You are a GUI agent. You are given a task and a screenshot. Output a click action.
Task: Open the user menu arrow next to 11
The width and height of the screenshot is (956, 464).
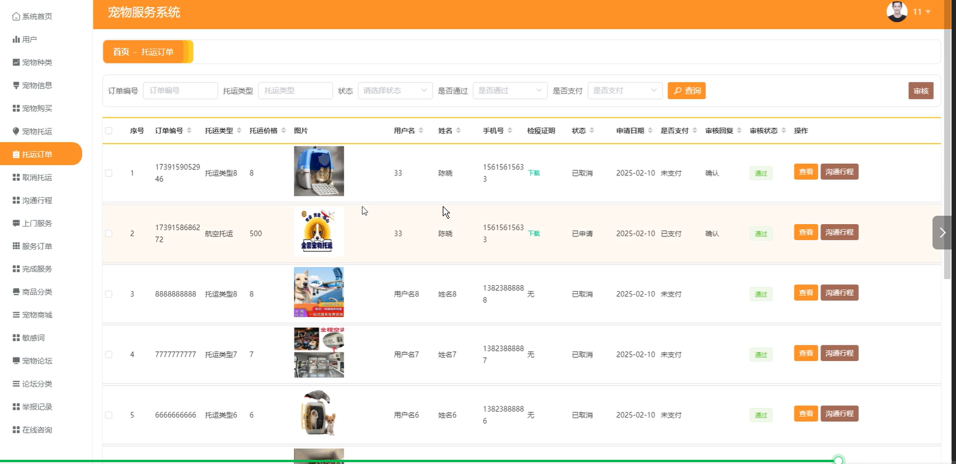pyautogui.click(x=928, y=11)
